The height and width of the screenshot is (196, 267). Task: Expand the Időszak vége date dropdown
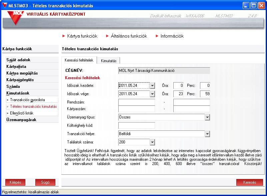tap(152, 94)
